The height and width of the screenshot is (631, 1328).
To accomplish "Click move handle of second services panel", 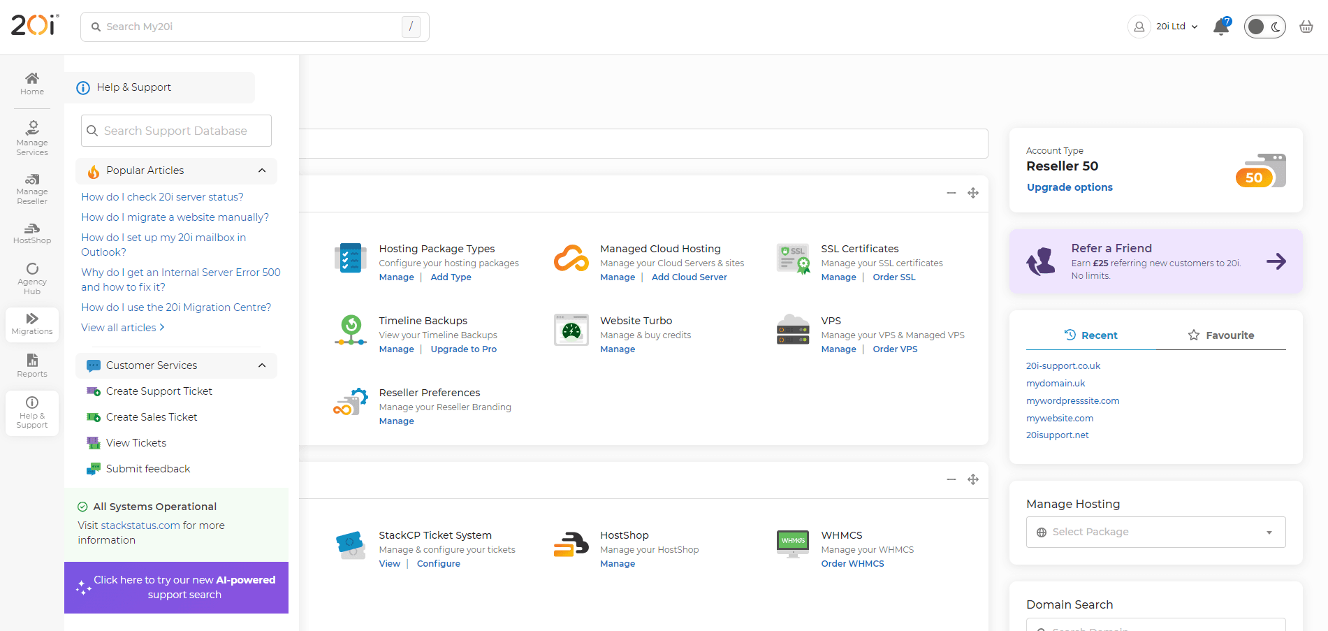I will click(x=973, y=479).
